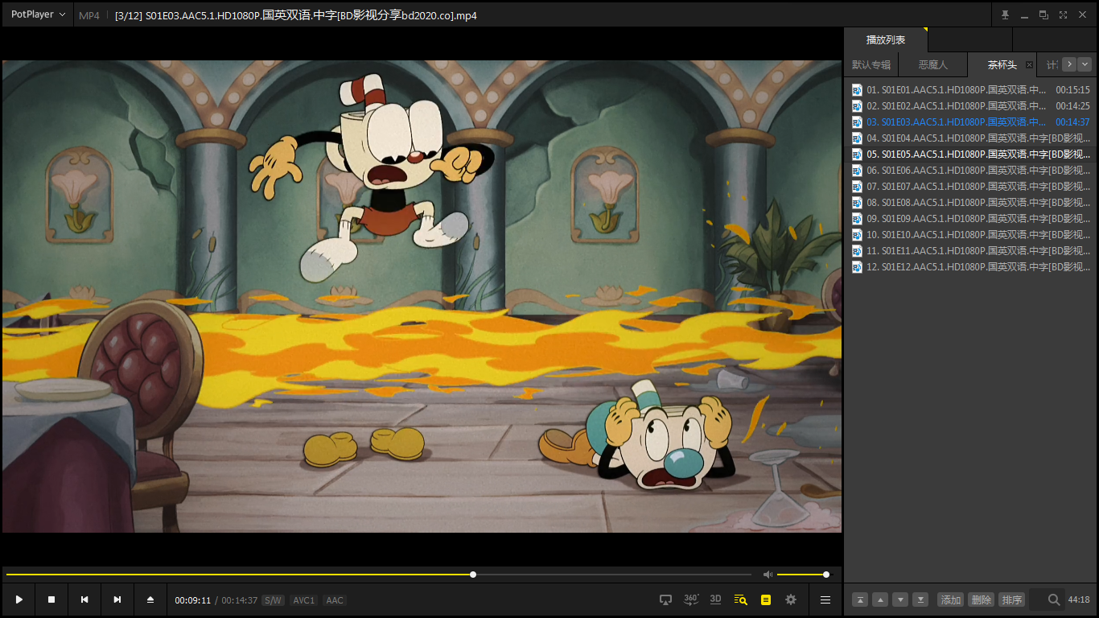Select playlist item 11. S01E11
Image resolution: width=1099 pixels, height=618 pixels.
[970, 251]
